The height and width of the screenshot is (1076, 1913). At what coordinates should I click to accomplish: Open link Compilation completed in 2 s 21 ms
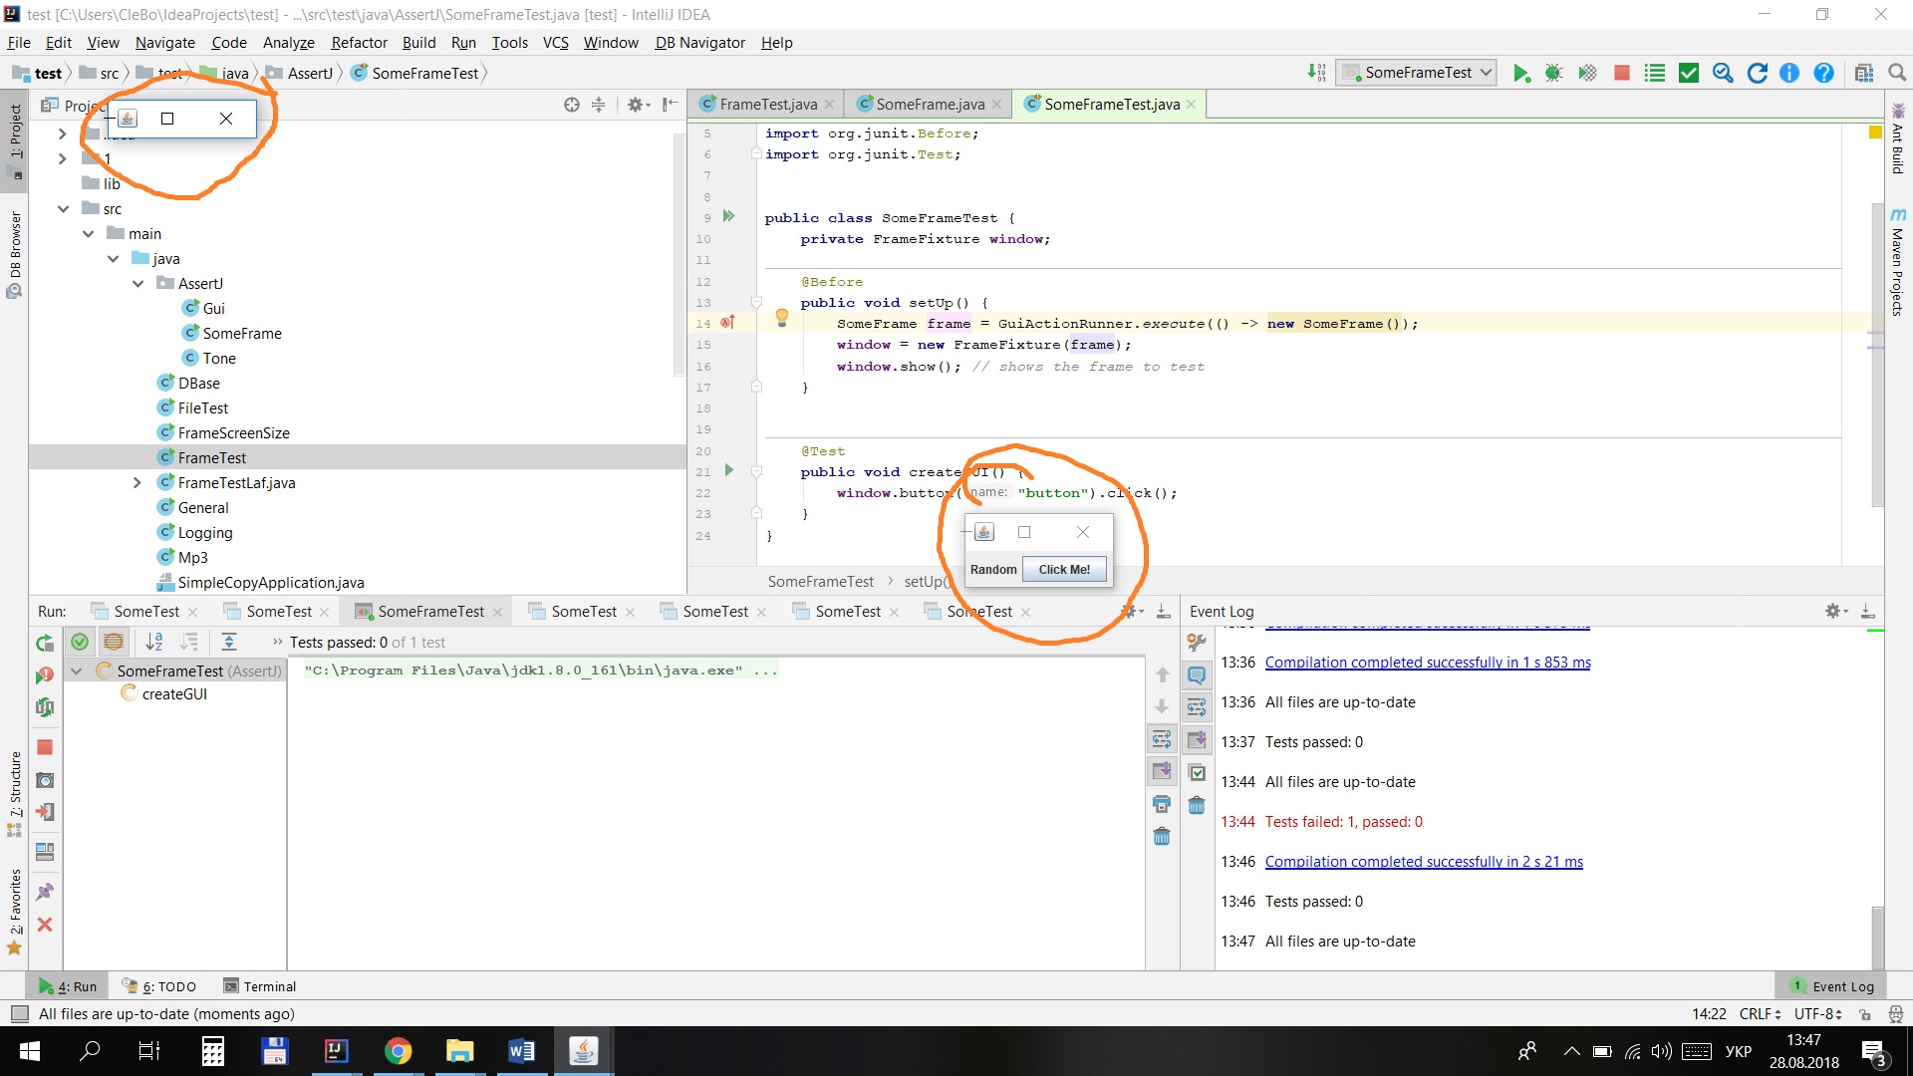pyautogui.click(x=1423, y=862)
